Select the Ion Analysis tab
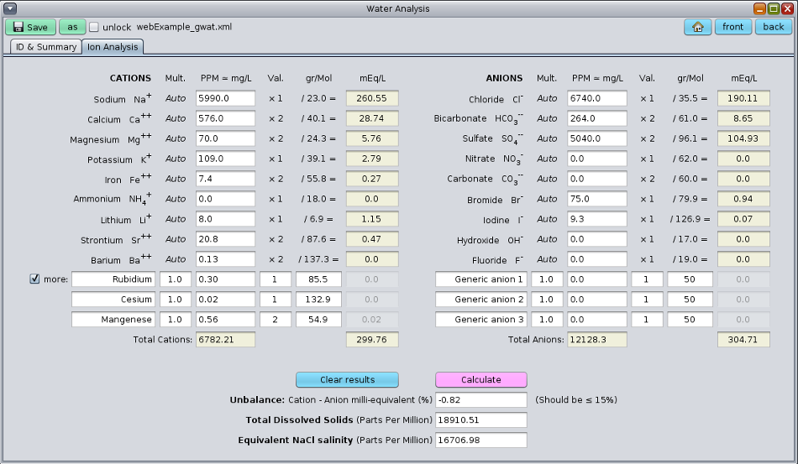This screenshot has height=464, width=798. tap(113, 47)
